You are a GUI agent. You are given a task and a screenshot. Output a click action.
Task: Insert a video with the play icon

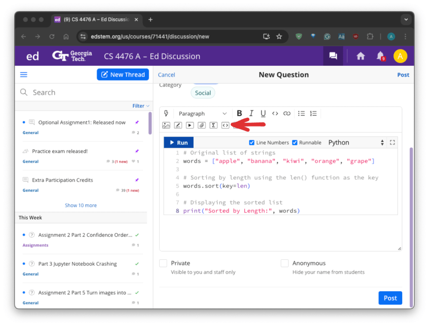[x=189, y=125]
